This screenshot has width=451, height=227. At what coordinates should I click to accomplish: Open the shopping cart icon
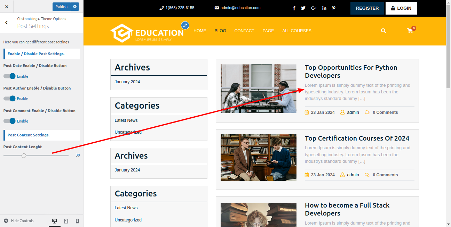click(x=410, y=31)
